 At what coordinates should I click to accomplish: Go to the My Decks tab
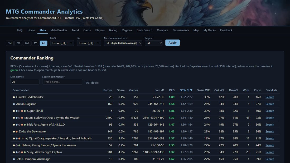coord(210,30)
